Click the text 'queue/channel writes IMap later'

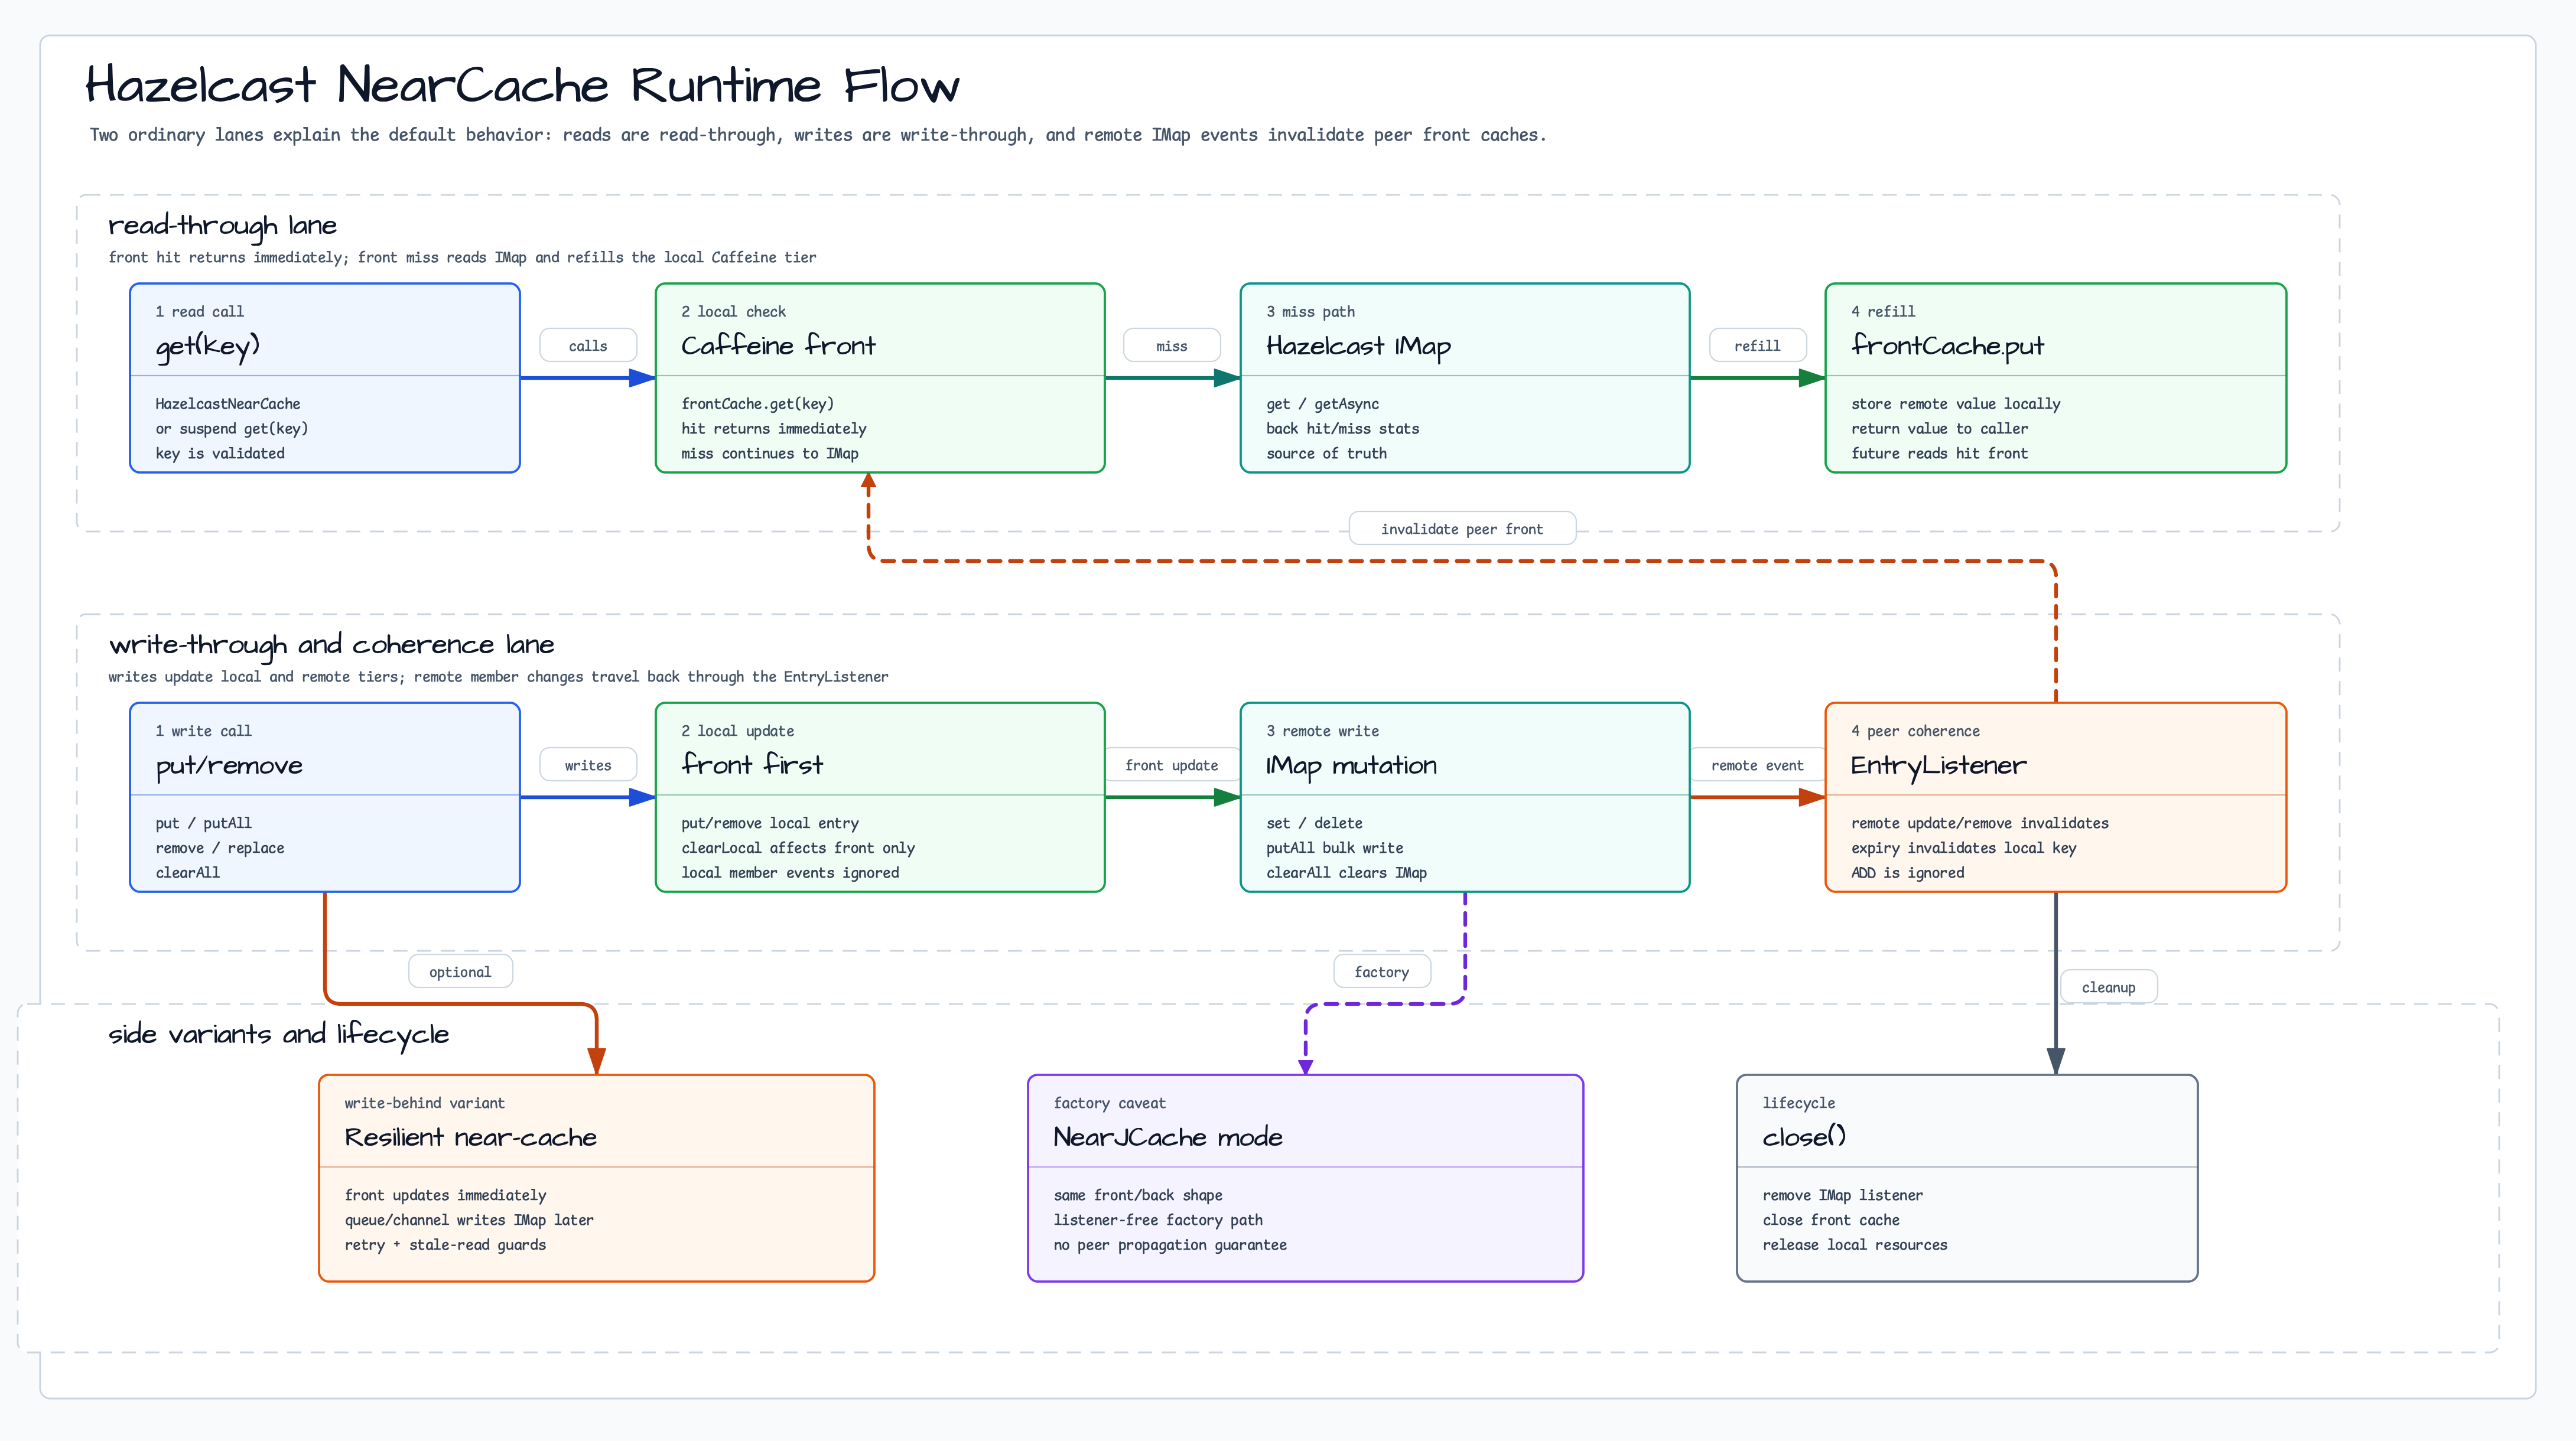click(469, 1220)
